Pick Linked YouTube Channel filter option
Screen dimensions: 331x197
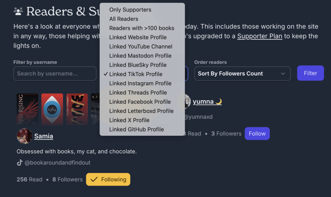pos(141,47)
